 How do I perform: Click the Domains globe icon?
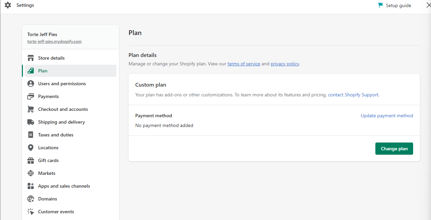click(x=31, y=199)
